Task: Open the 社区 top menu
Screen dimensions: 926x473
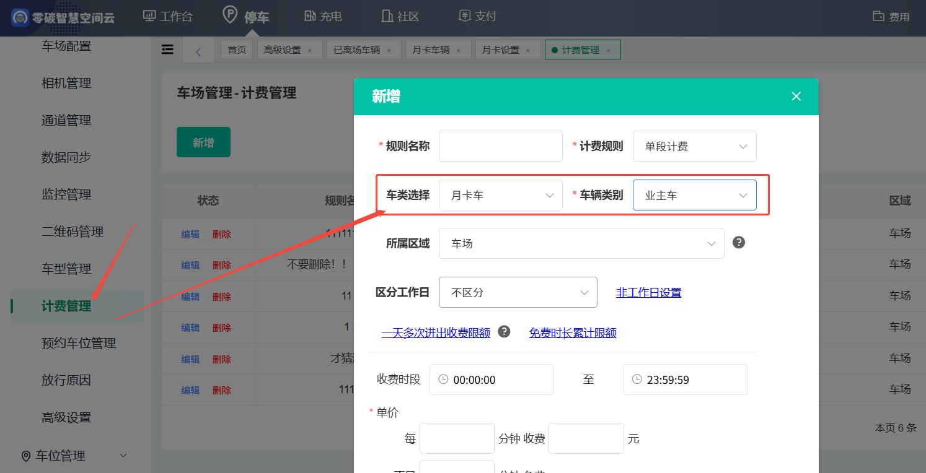Action: pyautogui.click(x=400, y=16)
